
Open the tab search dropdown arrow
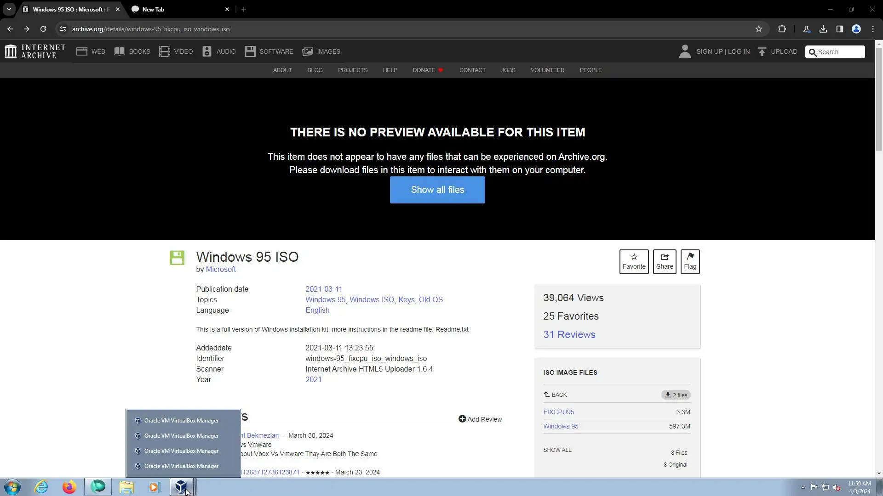(x=9, y=9)
